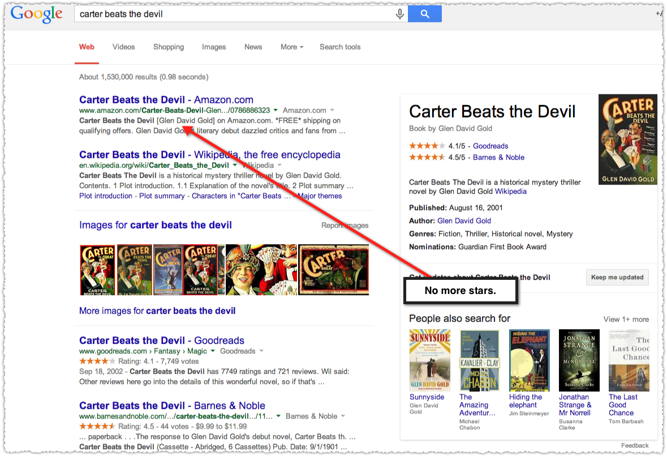Open second Carter Beats the Devil cover thumbnail
This screenshot has height=456, width=667.
135,270
